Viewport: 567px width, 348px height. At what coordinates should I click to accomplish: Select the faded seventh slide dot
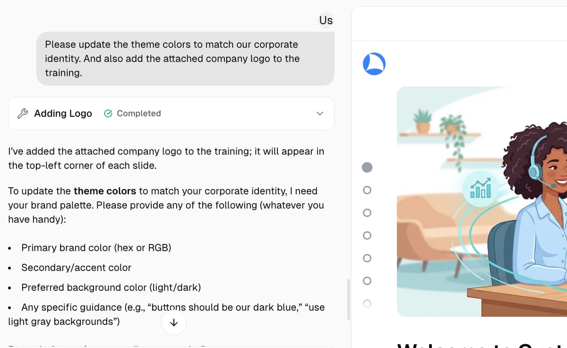367,304
